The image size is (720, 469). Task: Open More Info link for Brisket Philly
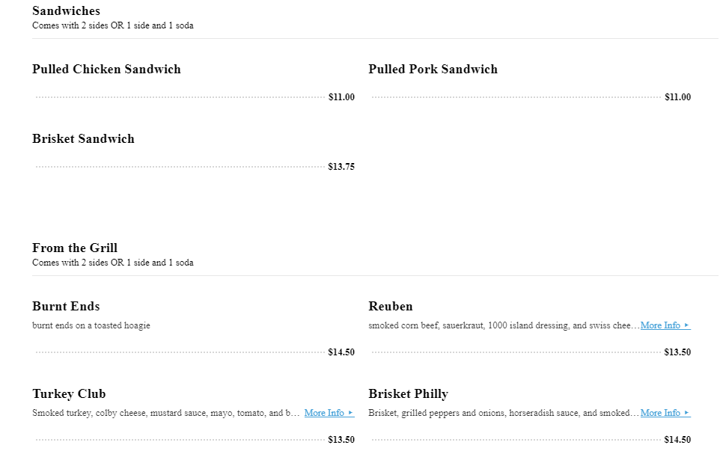tap(660, 413)
